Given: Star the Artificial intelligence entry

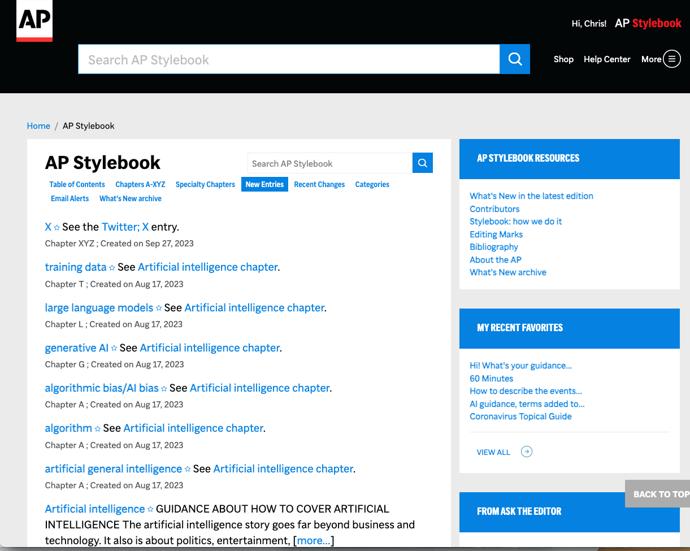Looking at the screenshot, I should pyautogui.click(x=150, y=510).
